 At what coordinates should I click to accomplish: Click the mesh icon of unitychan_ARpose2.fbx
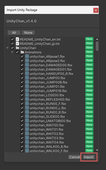[27, 61]
